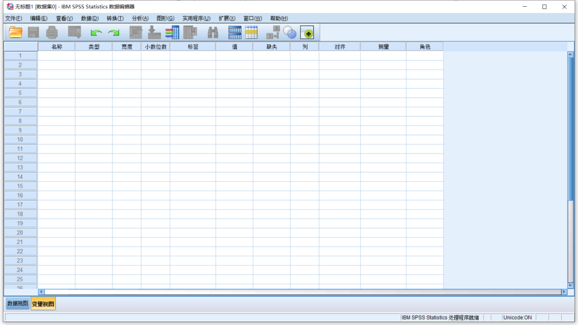
Task: Print the current dataset
Action: (x=52, y=32)
